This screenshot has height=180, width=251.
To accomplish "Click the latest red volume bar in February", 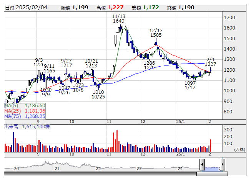I will 210,146.
